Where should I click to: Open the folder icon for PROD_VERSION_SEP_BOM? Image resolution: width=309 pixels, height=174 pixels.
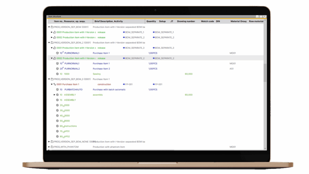tap(52, 26)
